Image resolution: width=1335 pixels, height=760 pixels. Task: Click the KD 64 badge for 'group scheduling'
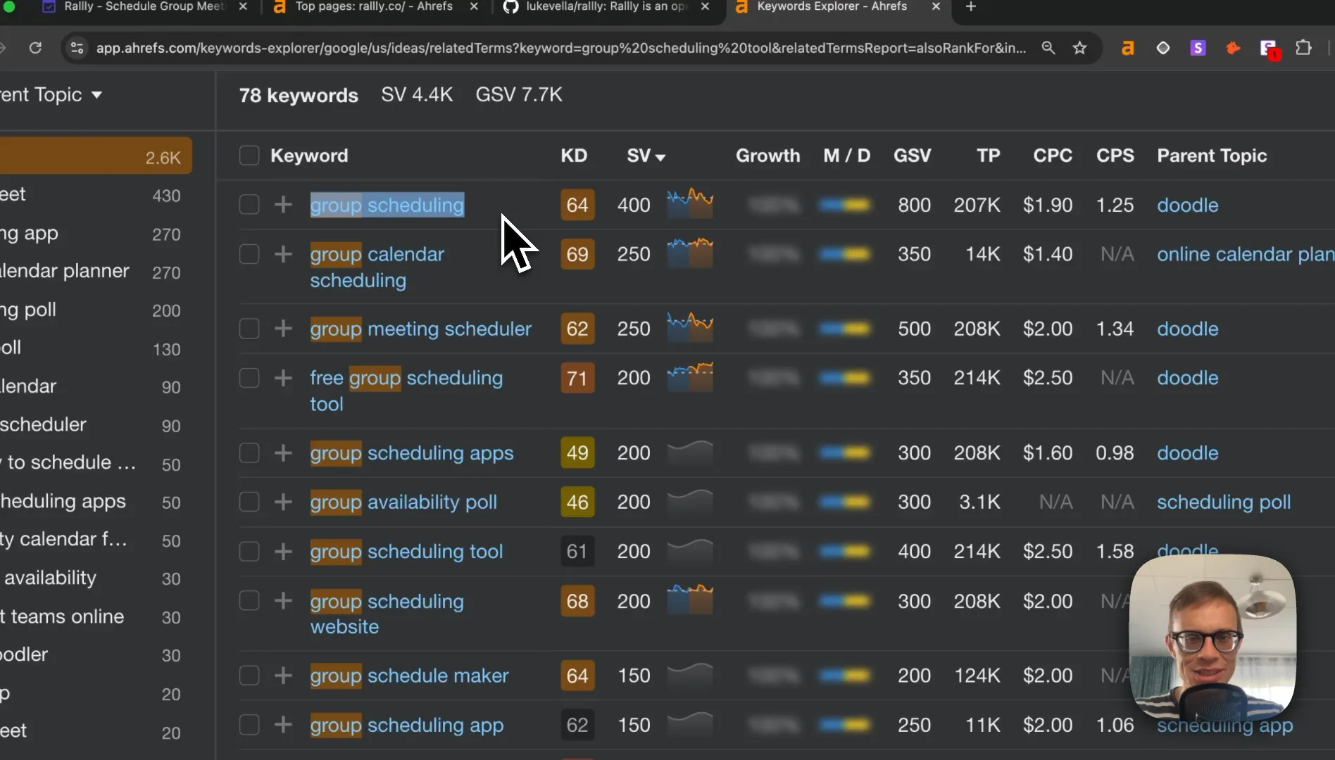tap(577, 205)
